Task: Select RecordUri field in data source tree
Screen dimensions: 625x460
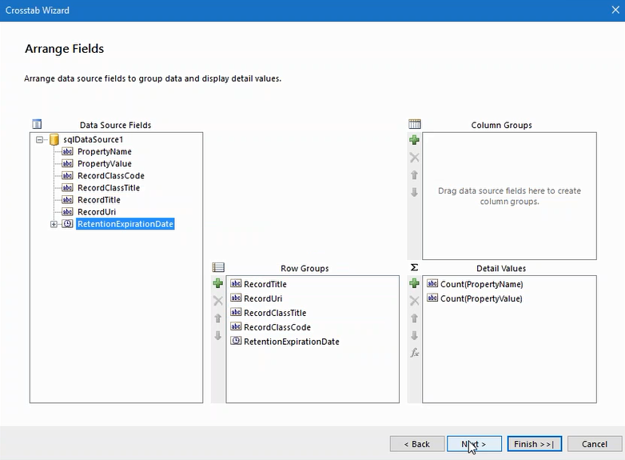Action: click(x=98, y=212)
